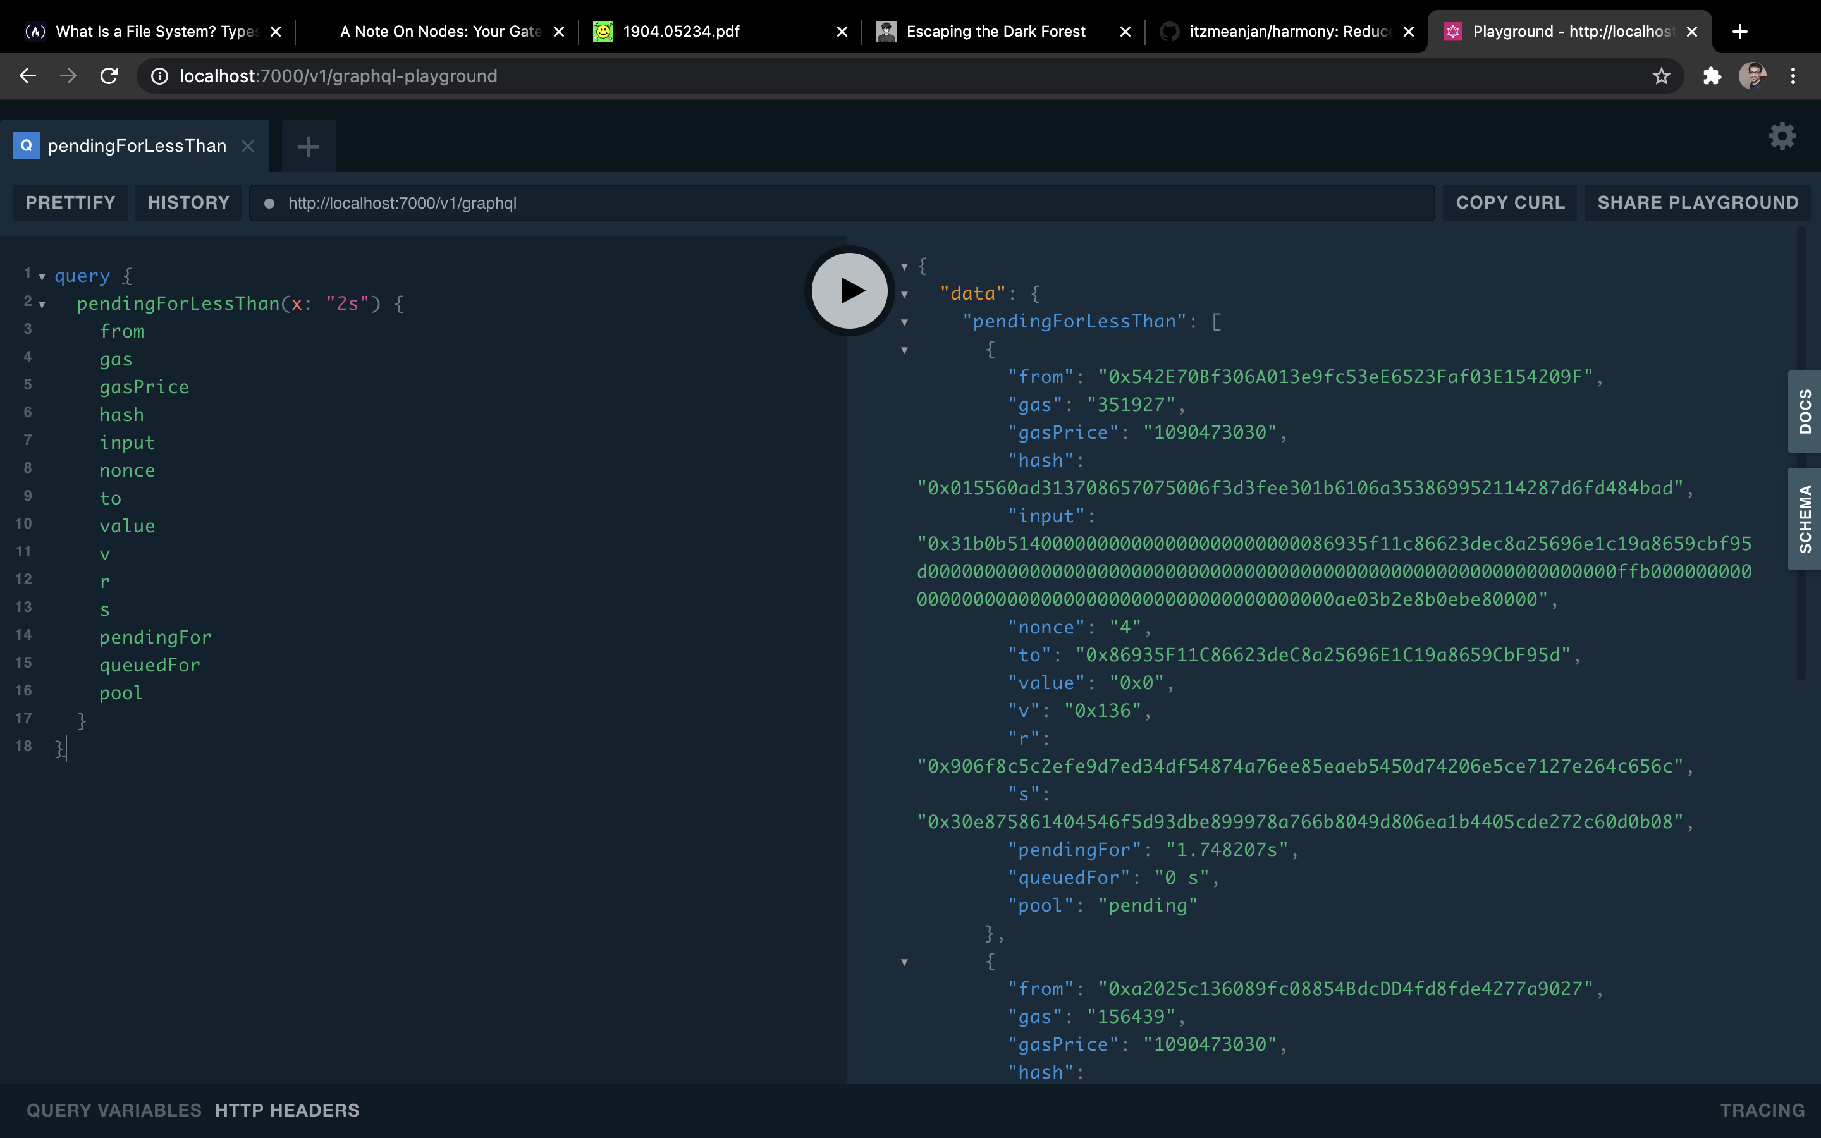This screenshot has width=1821, height=1138.
Task: Click the COPY CURL icon button
Action: click(1511, 202)
